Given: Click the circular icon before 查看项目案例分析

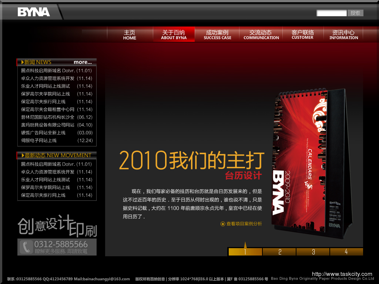Looking at the screenshot, I should [223, 224].
